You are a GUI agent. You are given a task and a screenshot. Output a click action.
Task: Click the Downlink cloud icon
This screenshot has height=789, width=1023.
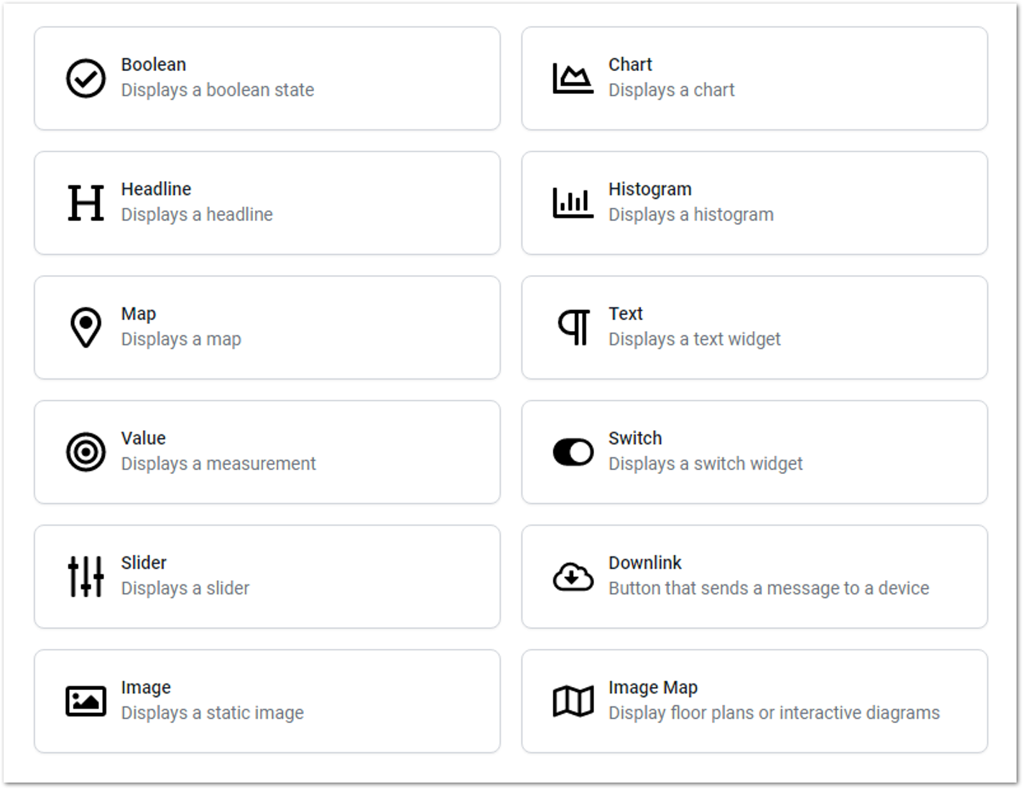tap(572, 575)
